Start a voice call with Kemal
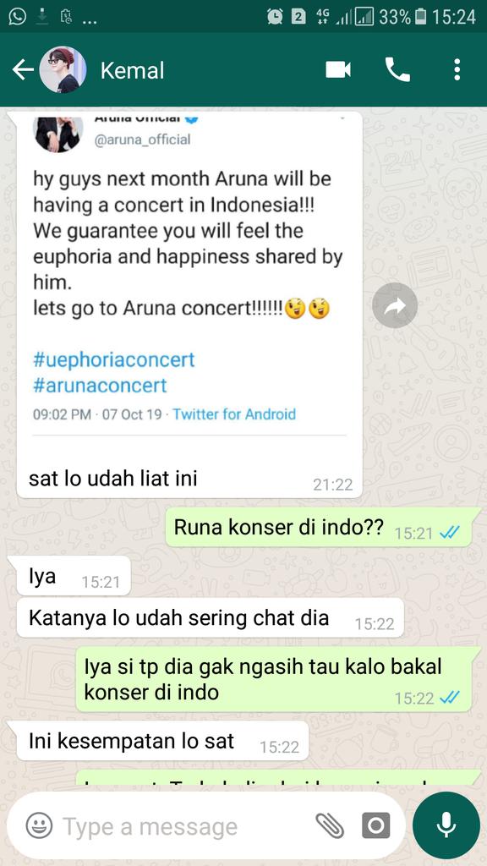This screenshot has height=866, width=487. tap(397, 70)
